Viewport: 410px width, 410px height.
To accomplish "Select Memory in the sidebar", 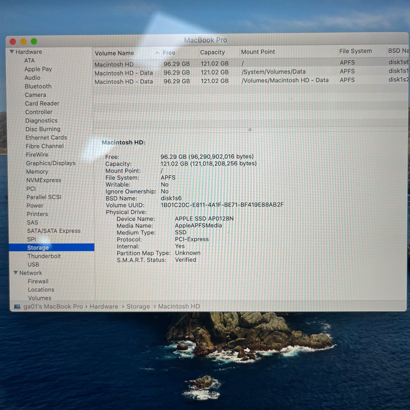I will click(x=37, y=172).
